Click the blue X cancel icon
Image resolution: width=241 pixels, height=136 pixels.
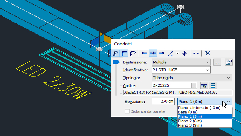point(207,53)
